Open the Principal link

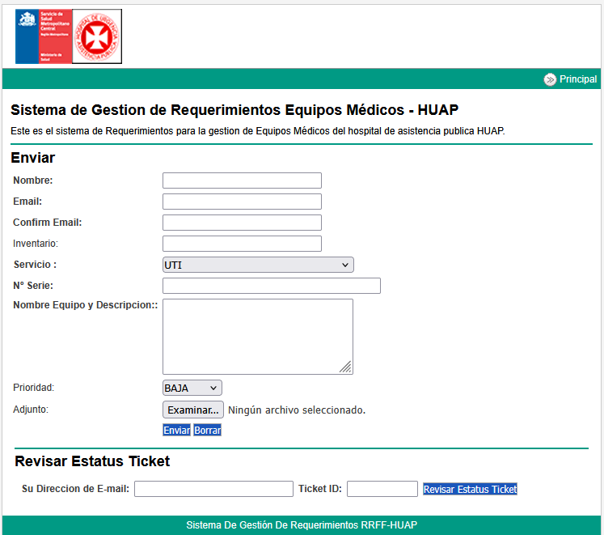[578, 79]
